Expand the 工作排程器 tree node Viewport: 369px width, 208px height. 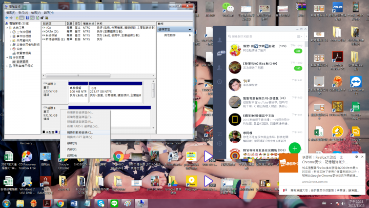tap(11, 32)
